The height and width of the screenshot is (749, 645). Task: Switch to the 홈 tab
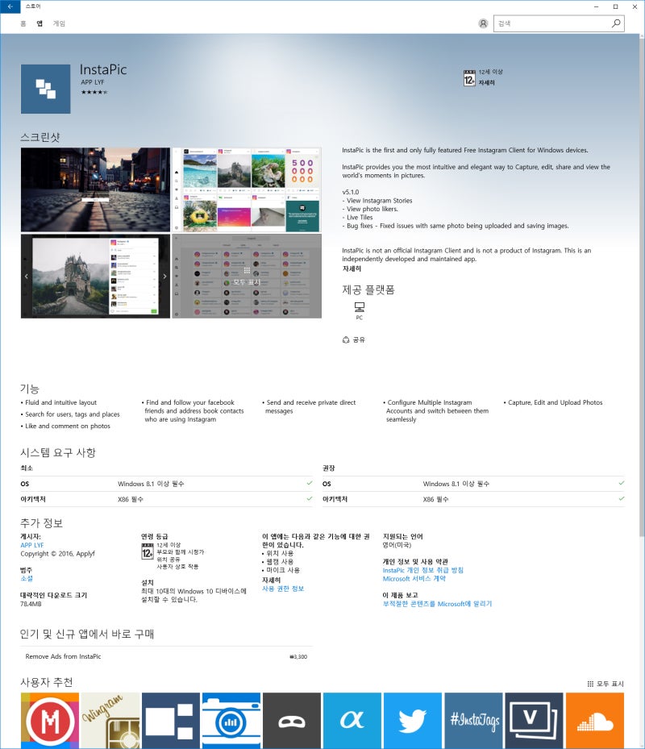pos(23,23)
